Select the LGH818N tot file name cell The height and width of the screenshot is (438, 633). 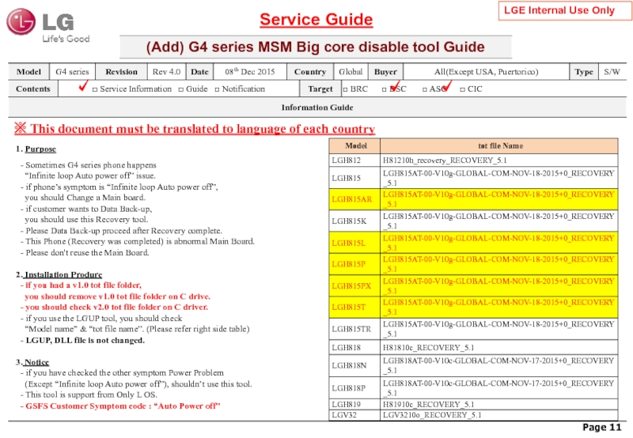point(499,366)
